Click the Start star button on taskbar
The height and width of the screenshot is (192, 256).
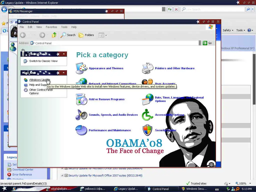4,188
